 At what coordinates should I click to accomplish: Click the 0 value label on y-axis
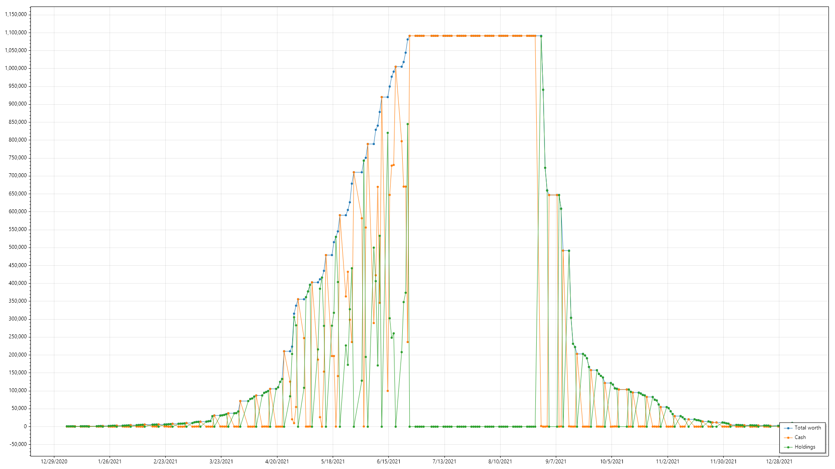25,426
